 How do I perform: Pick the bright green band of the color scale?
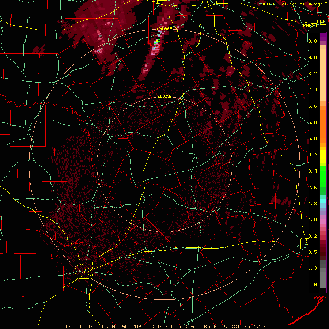point(323,176)
